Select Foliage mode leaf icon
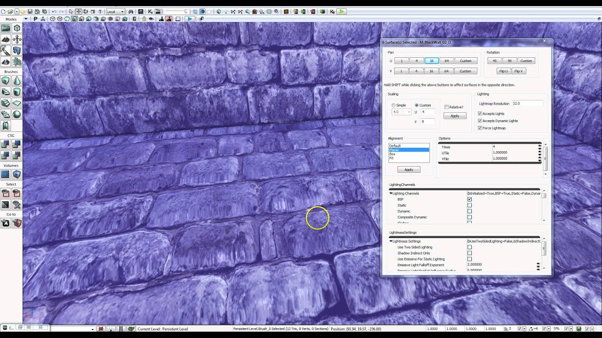The width and height of the screenshot is (602, 338). tap(17, 62)
